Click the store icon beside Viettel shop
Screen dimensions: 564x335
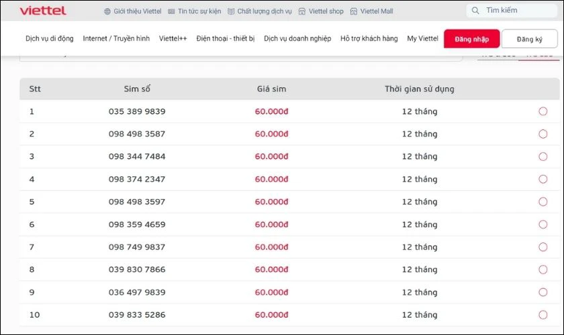[301, 11]
